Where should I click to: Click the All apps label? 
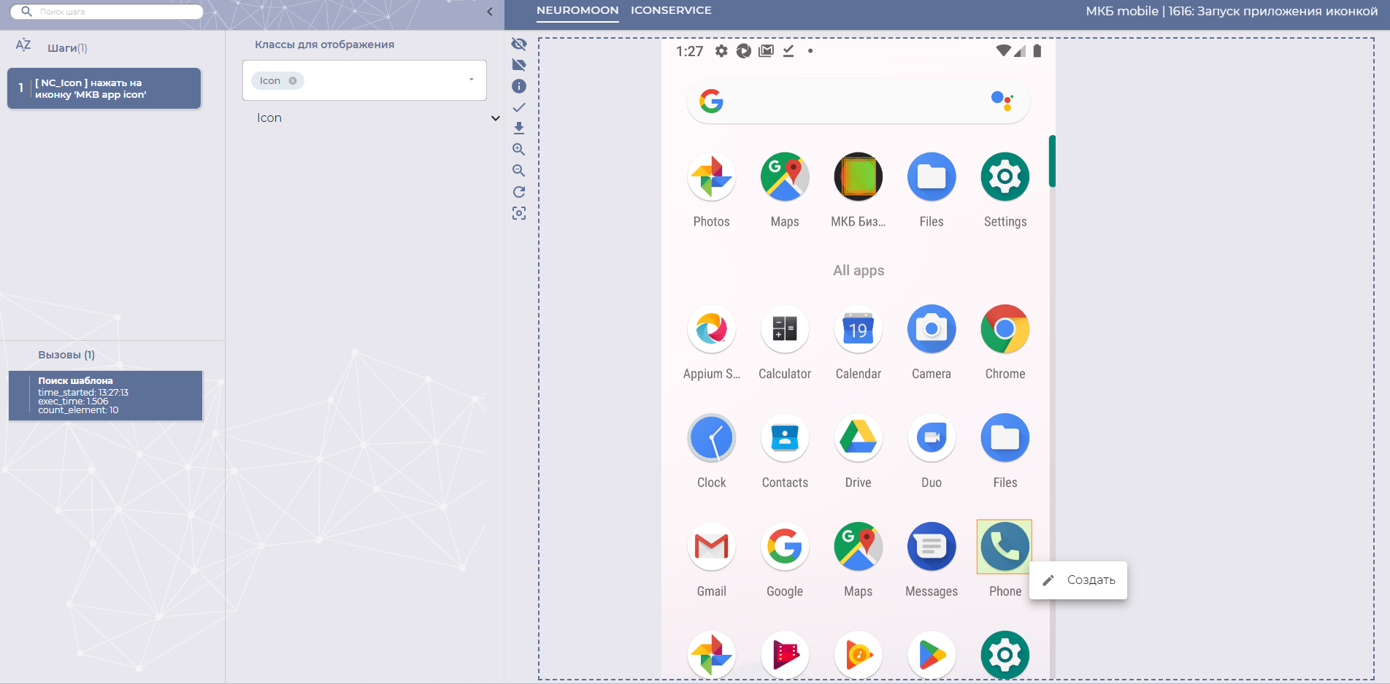coord(859,270)
